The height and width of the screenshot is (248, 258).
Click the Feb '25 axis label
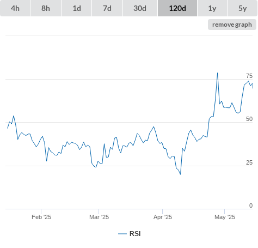click(x=41, y=217)
